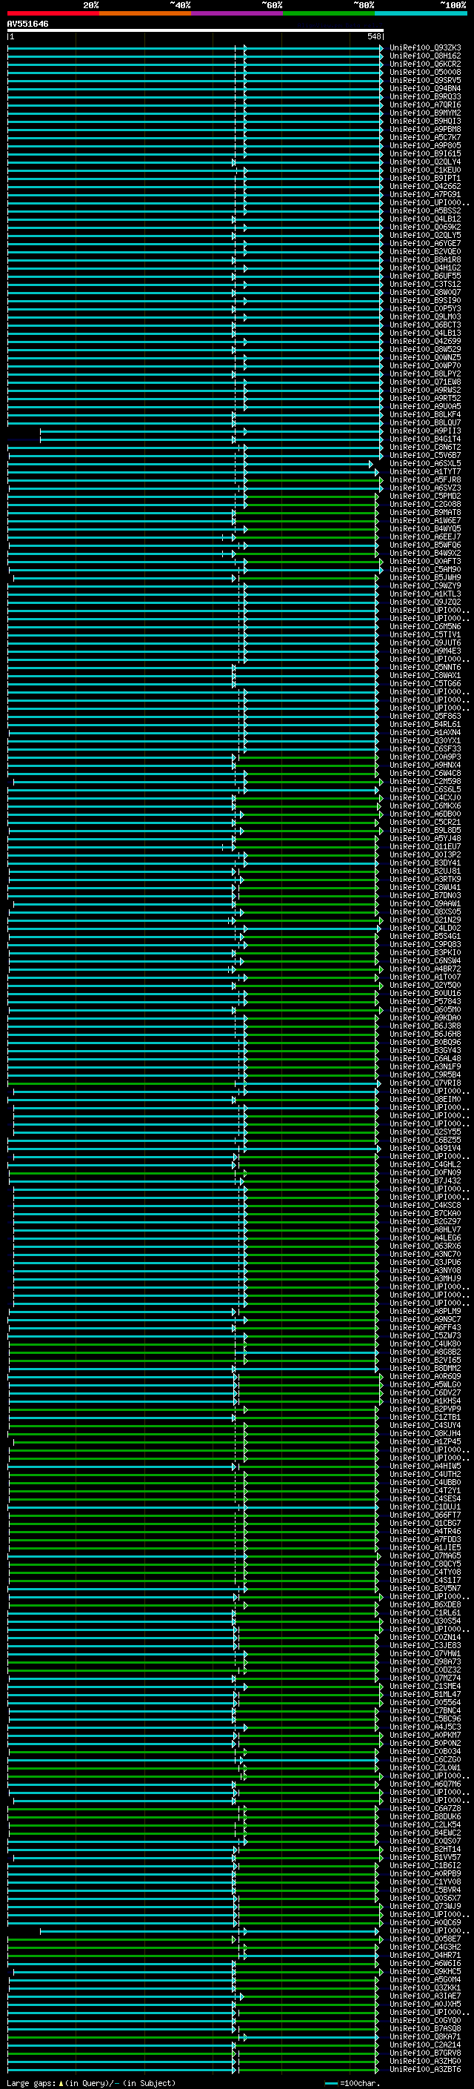Select the UniRef100_B9MAT8 label
Screen dimensions: 474x2089
tap(425, 513)
